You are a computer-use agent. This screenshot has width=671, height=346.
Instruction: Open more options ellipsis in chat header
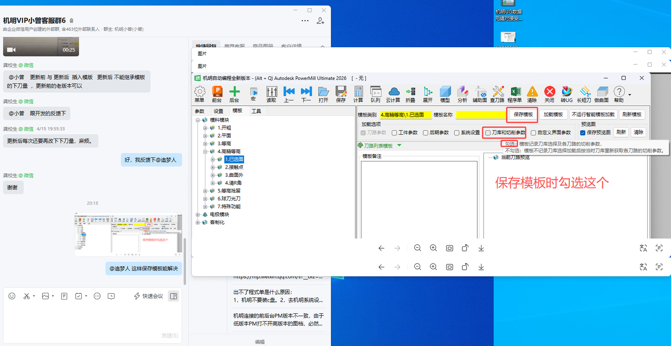coord(305,21)
